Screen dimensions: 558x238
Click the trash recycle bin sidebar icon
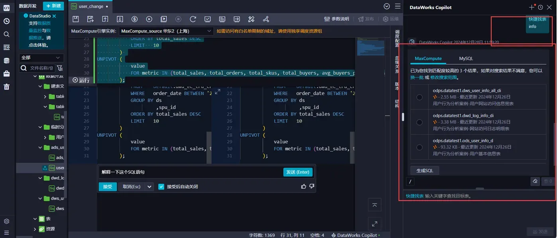pyautogui.click(x=6, y=87)
